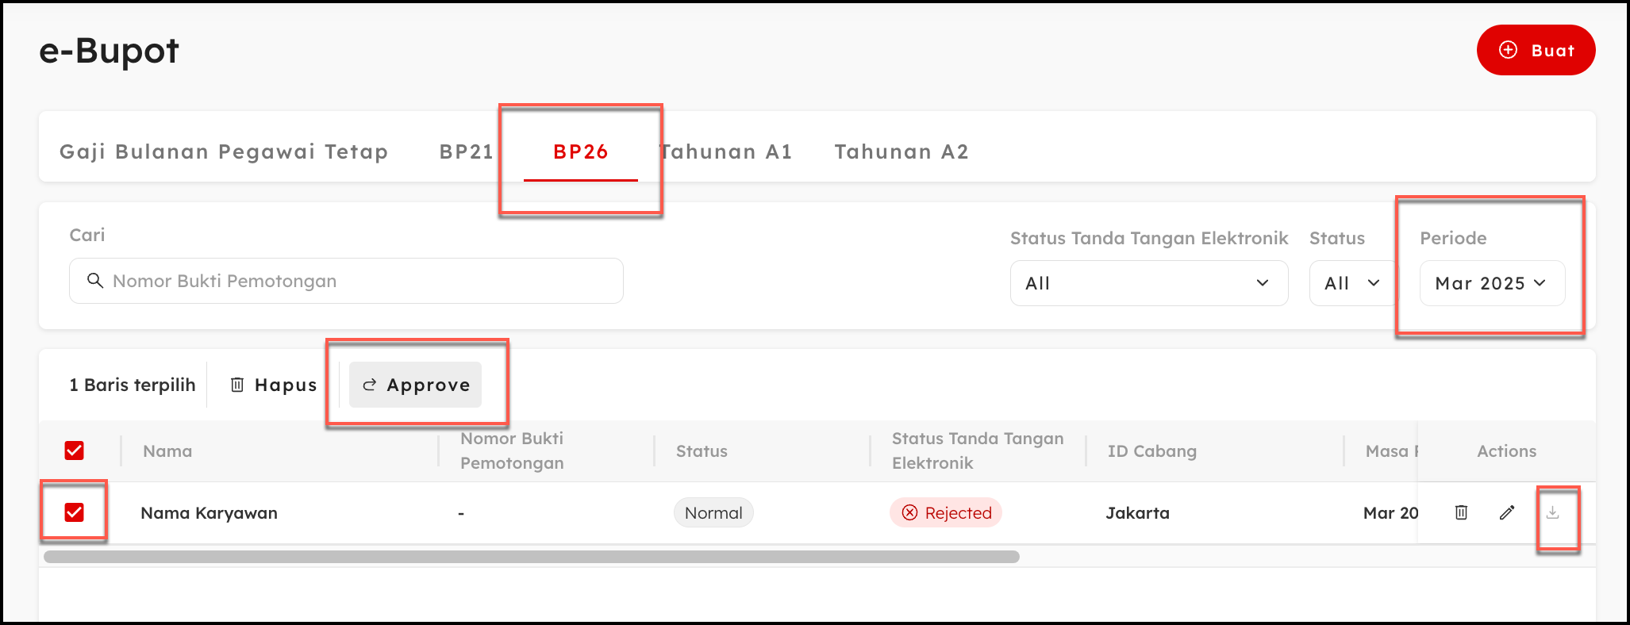The width and height of the screenshot is (1630, 625).
Task: Uncheck the select-all header checkbox
Action: [75, 451]
